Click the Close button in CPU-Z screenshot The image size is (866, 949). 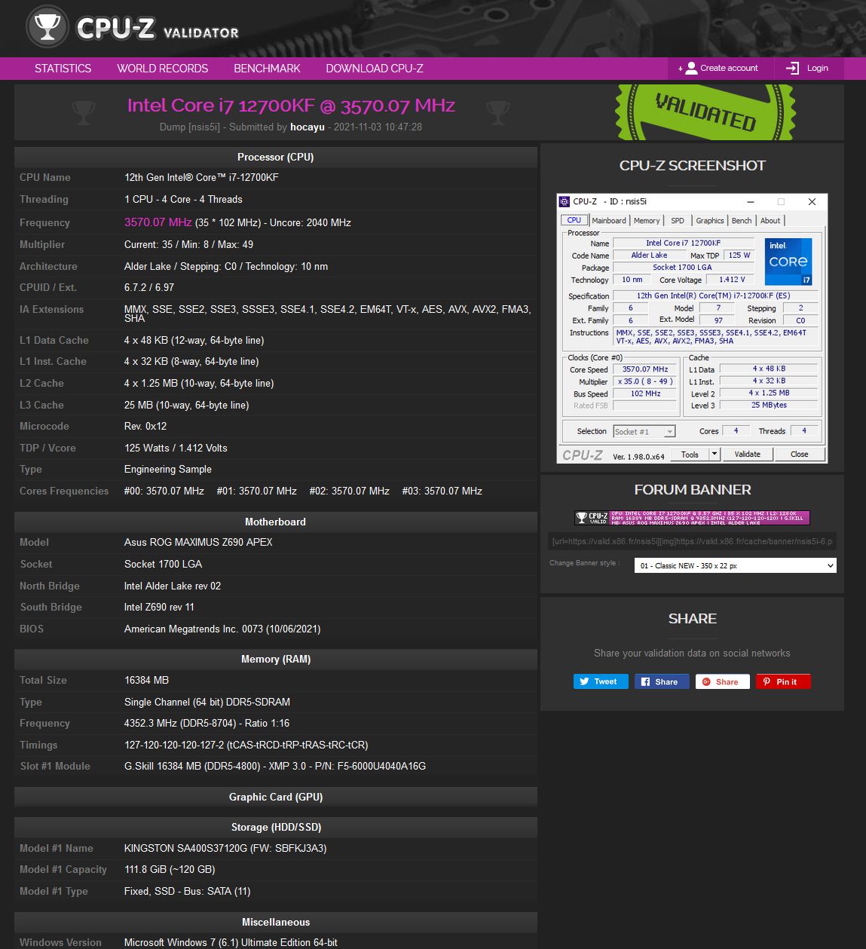pos(799,455)
